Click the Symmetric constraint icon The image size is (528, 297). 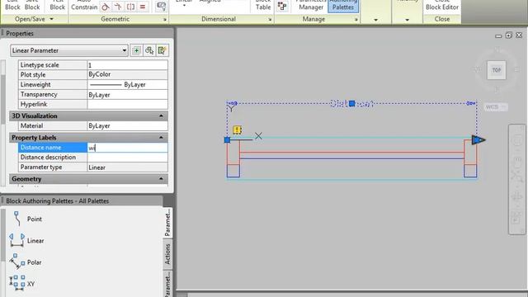pos(130,7)
